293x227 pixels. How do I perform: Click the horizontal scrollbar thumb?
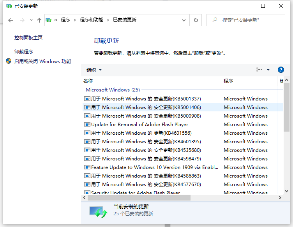139,198
